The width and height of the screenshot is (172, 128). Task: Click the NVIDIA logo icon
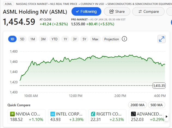(12, 114)
